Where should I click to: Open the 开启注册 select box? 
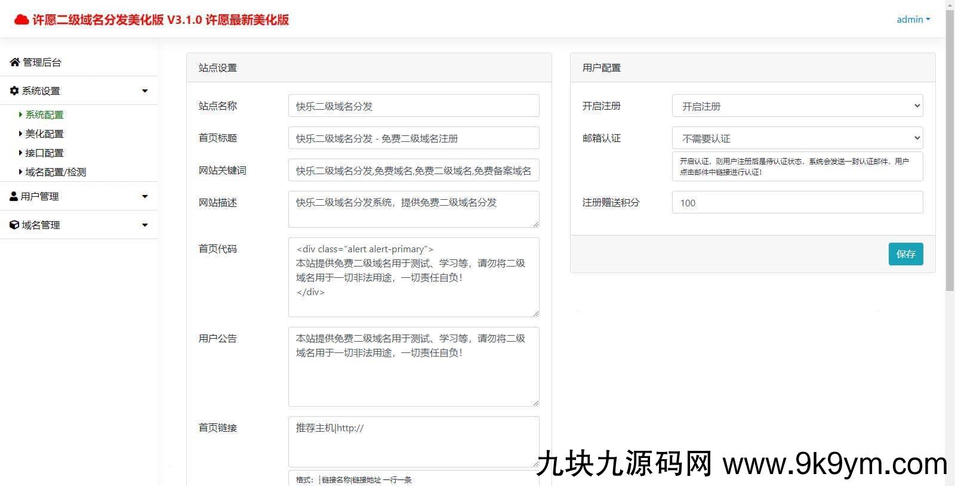pos(797,106)
